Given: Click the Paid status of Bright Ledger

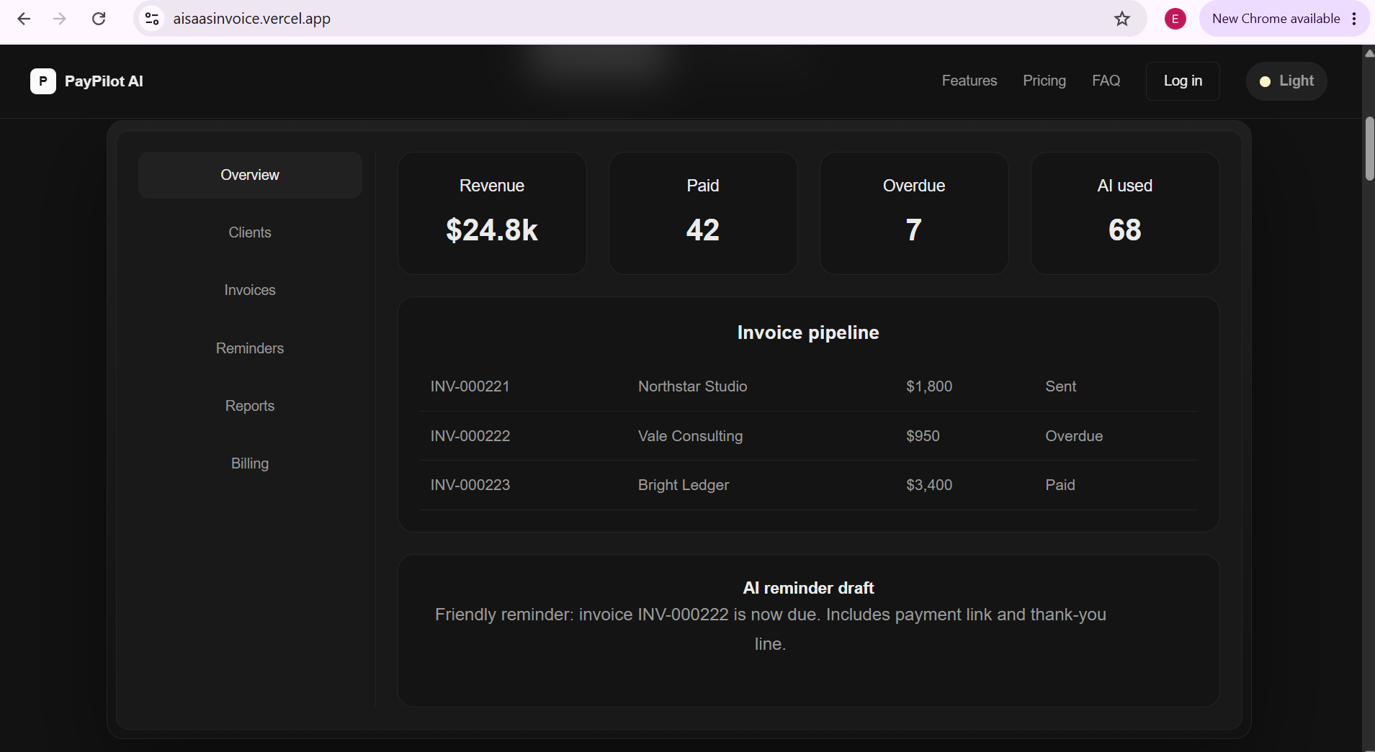Looking at the screenshot, I should click(x=1060, y=485).
